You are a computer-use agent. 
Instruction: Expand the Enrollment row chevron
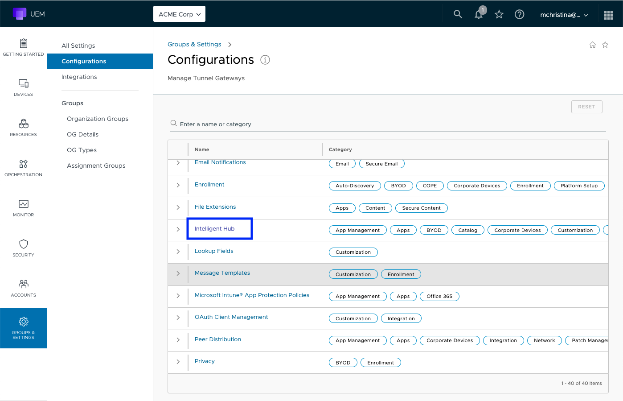[178, 185]
